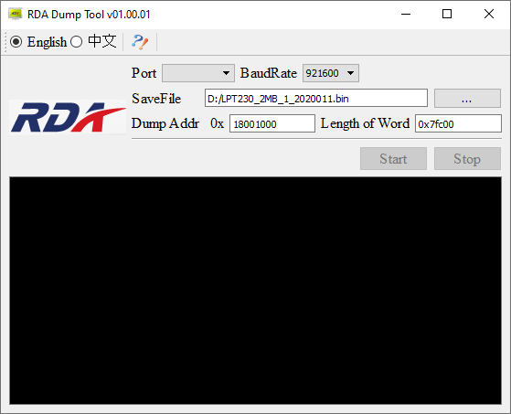Click the Stop button
This screenshot has width=511, height=414.
click(x=467, y=159)
